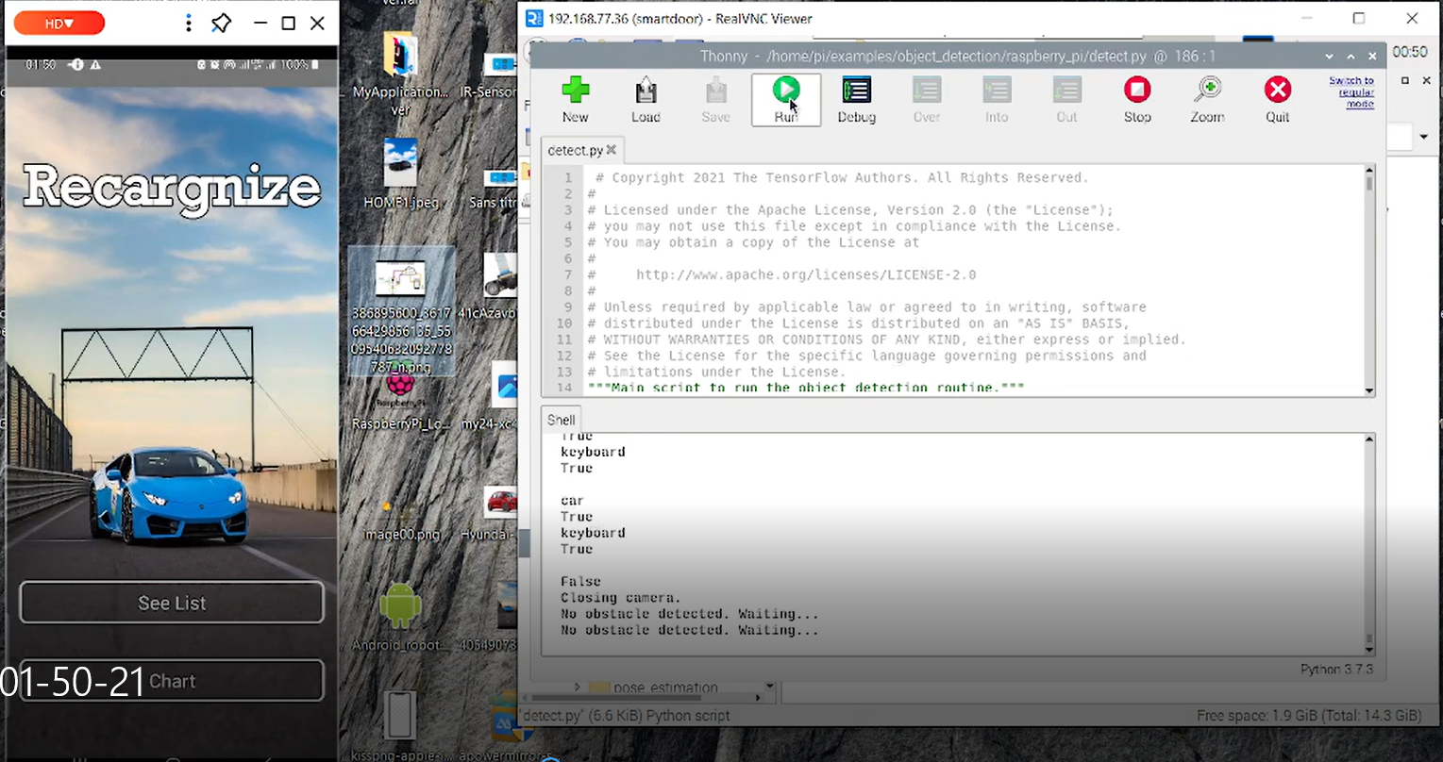The image size is (1443, 762).
Task: Stop execution with the red Stop icon
Action: [x=1137, y=100]
